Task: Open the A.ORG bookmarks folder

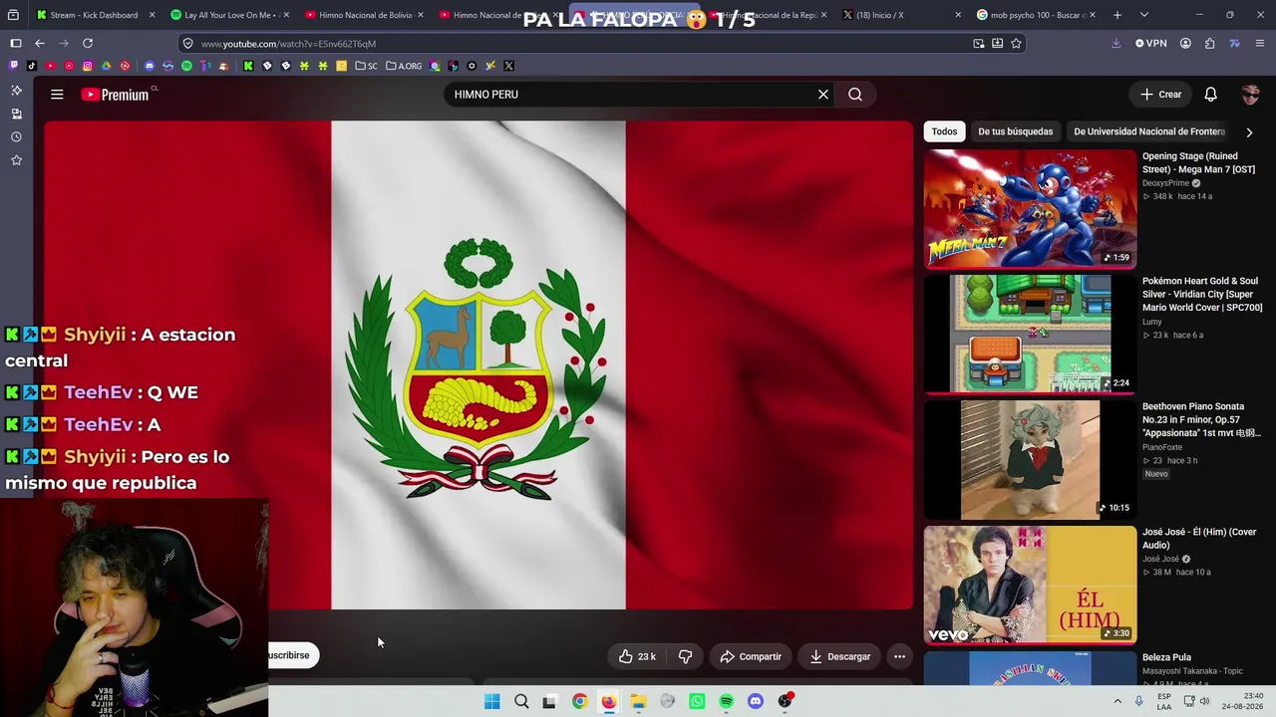Action: [404, 66]
